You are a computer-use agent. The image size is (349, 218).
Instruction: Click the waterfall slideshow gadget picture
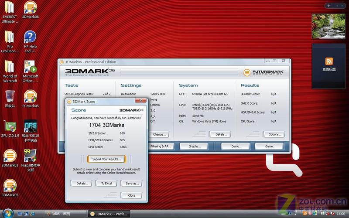328,26
